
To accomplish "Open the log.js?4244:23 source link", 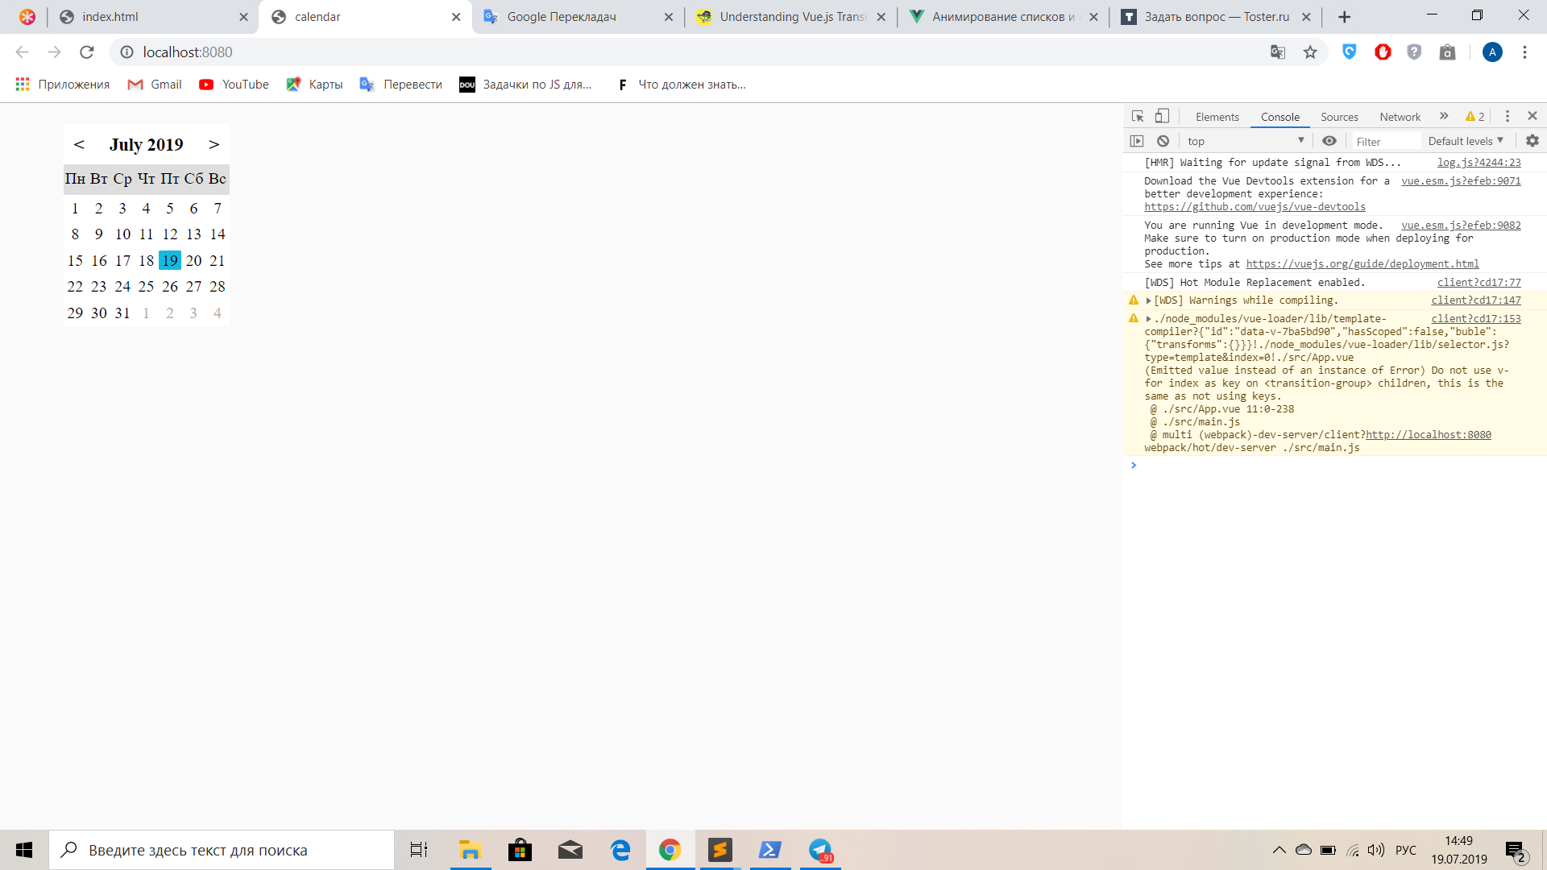I will (x=1479, y=163).
